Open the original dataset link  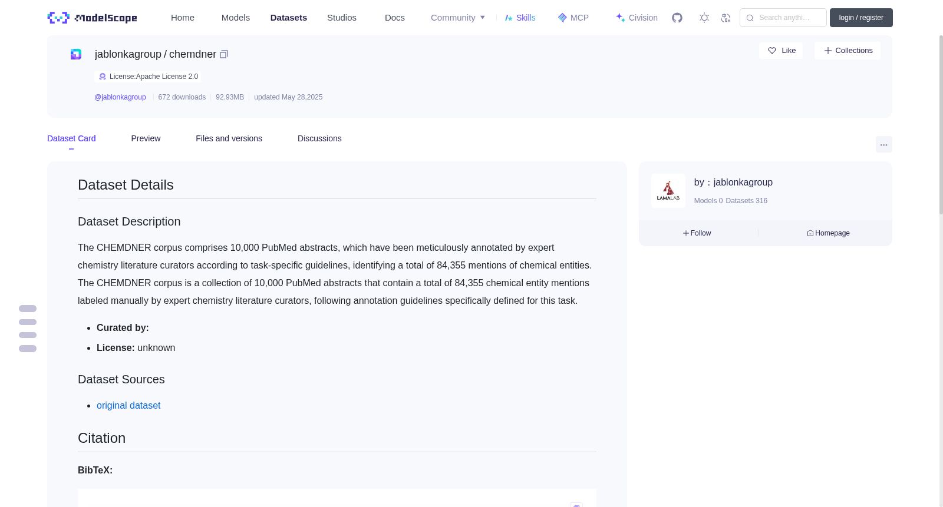pyautogui.click(x=128, y=405)
